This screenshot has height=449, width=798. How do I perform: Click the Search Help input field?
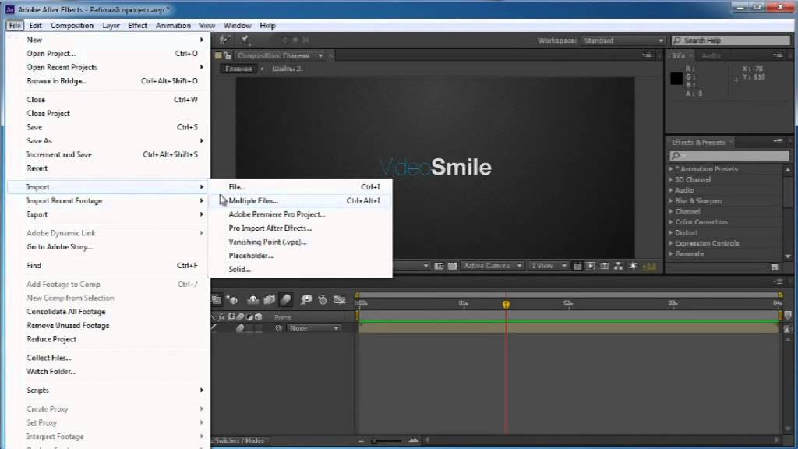(x=732, y=41)
